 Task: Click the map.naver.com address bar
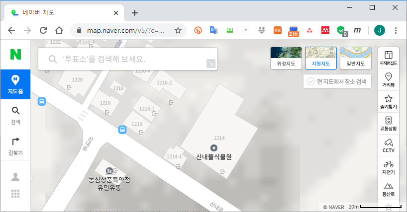coord(125,31)
